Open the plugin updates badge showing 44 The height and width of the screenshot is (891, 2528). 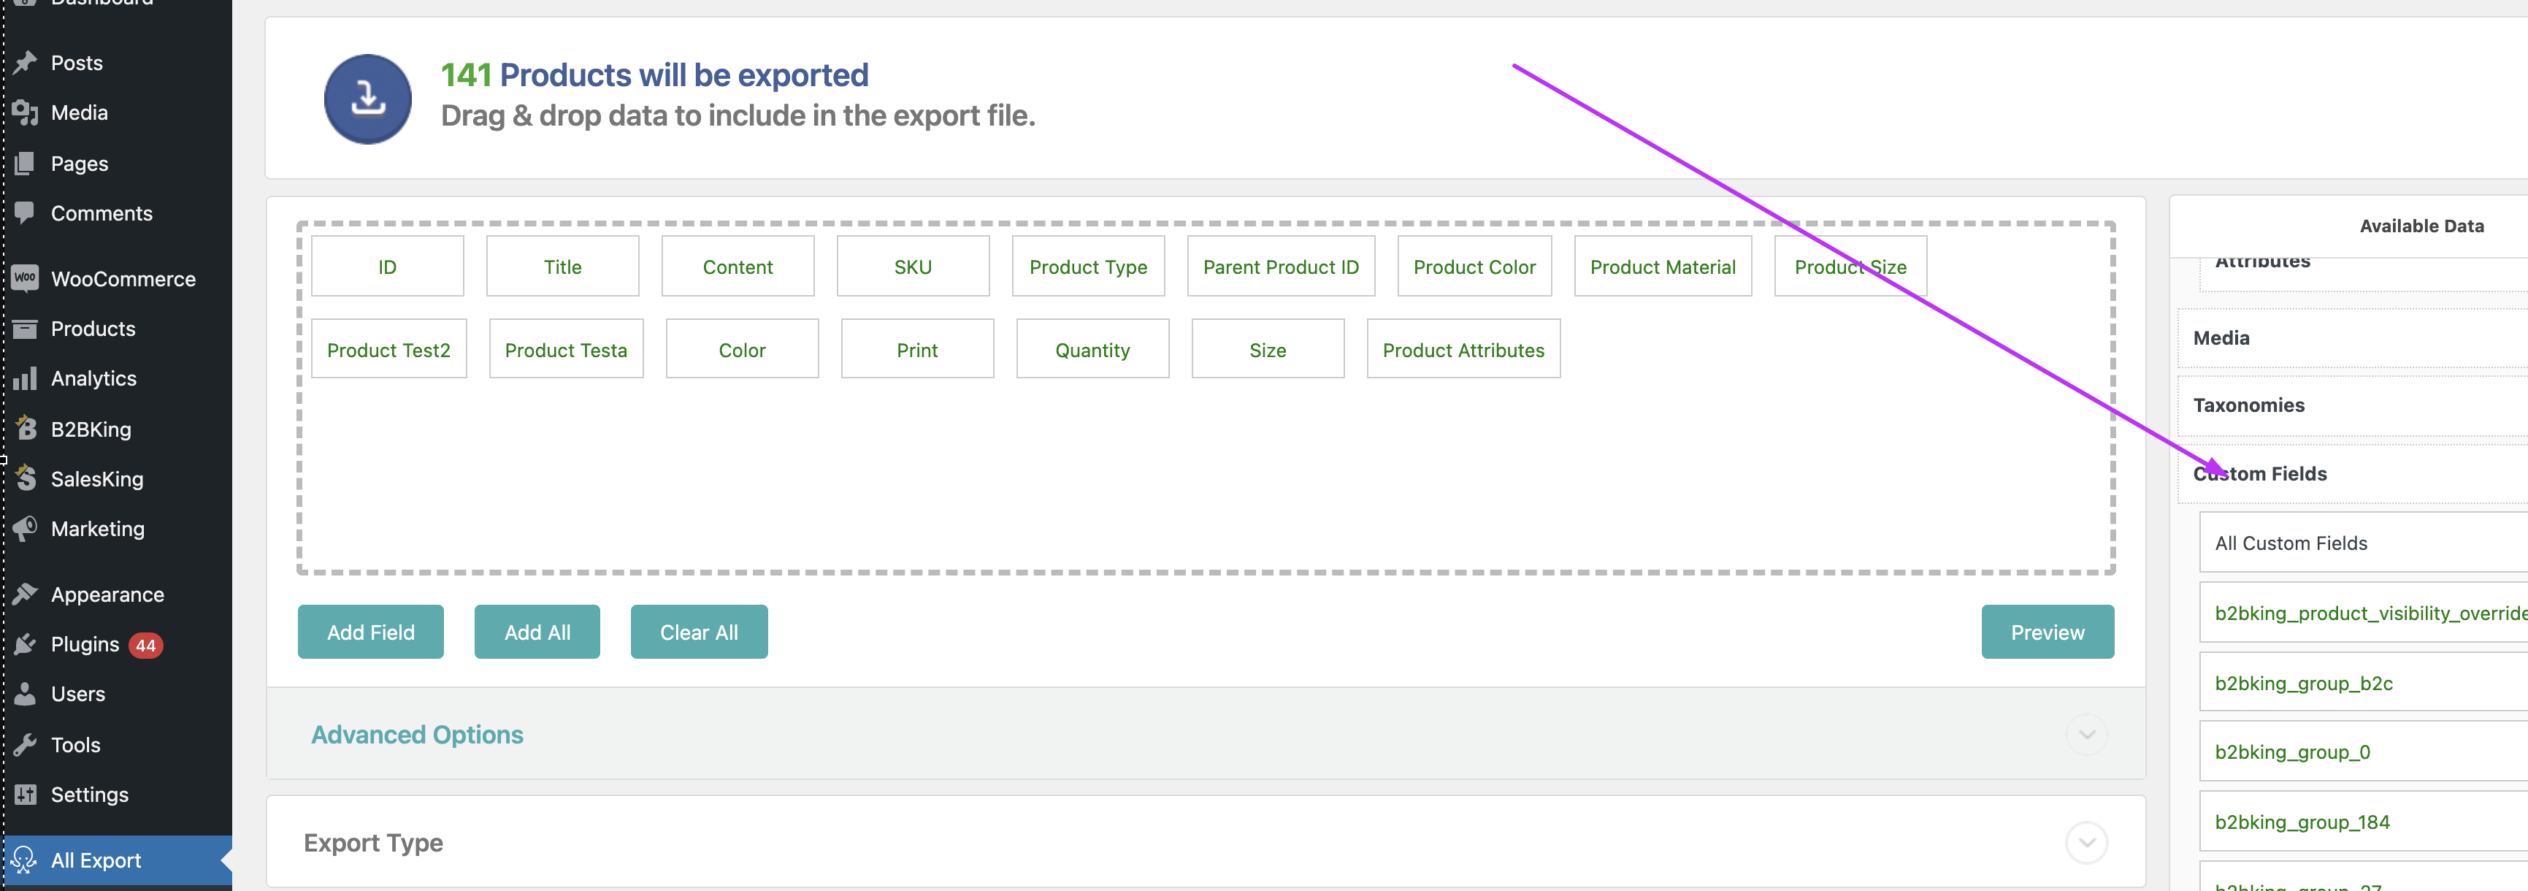click(146, 646)
